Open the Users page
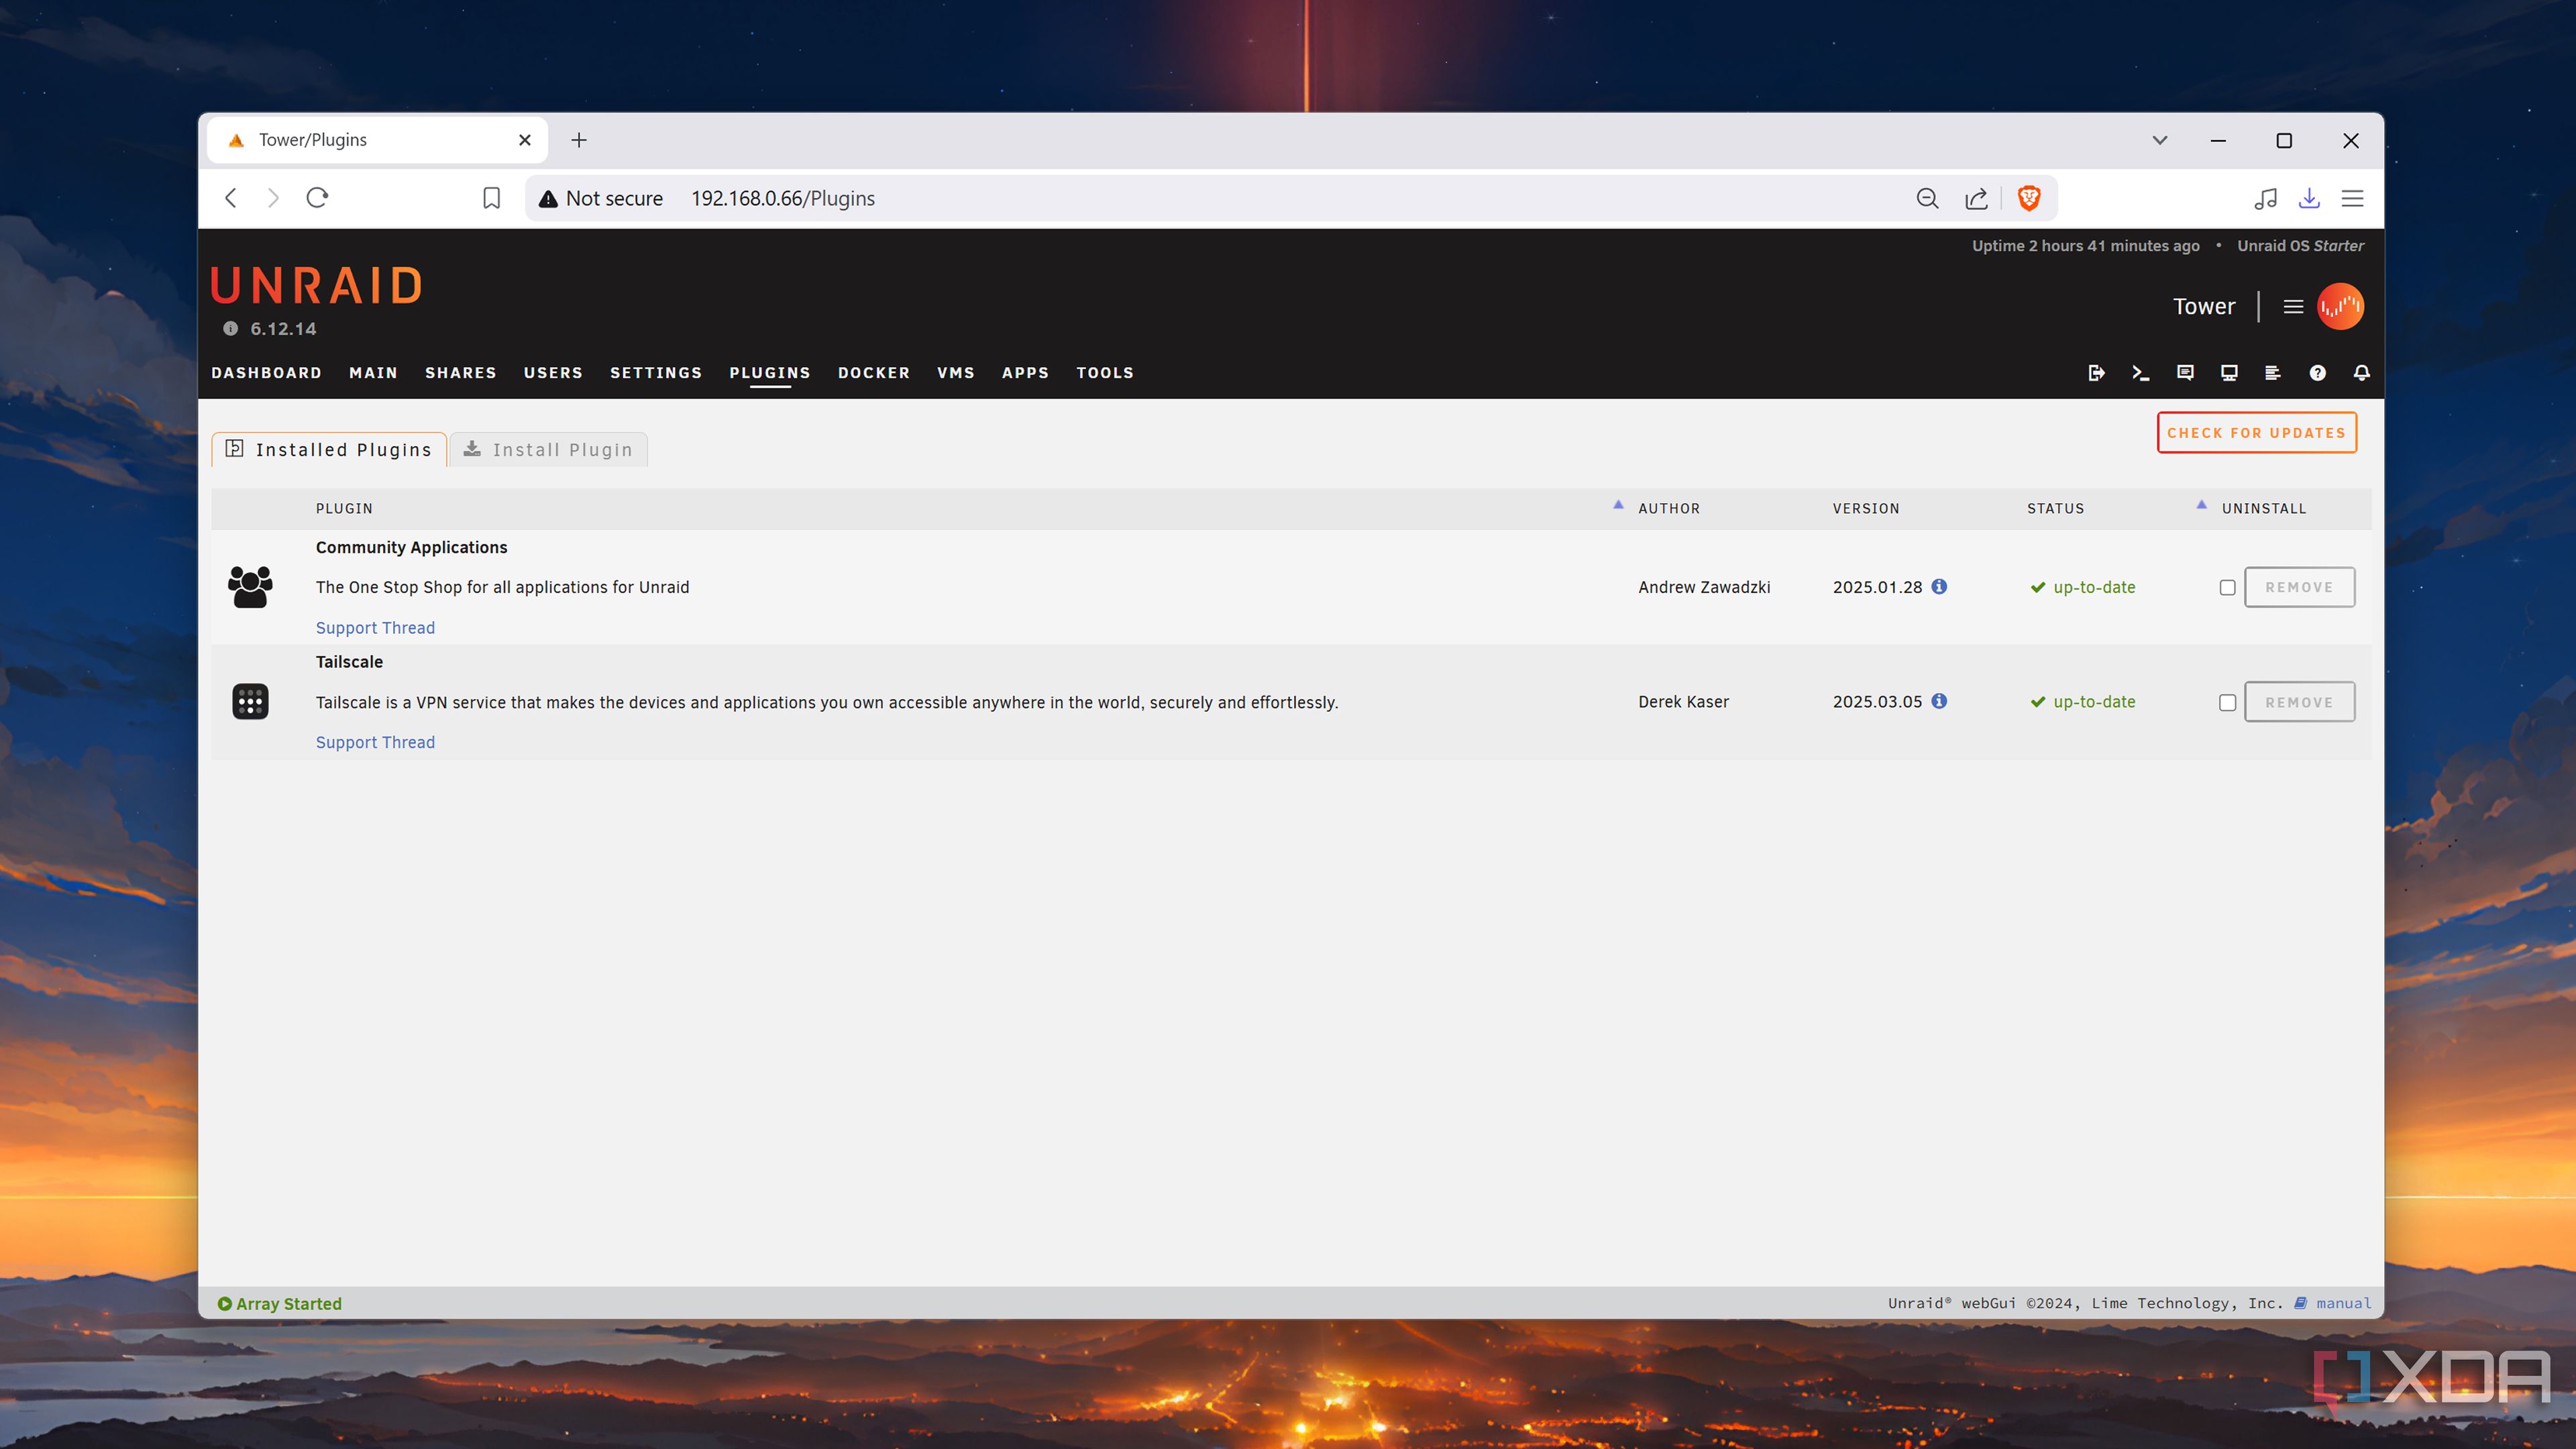 click(553, 373)
